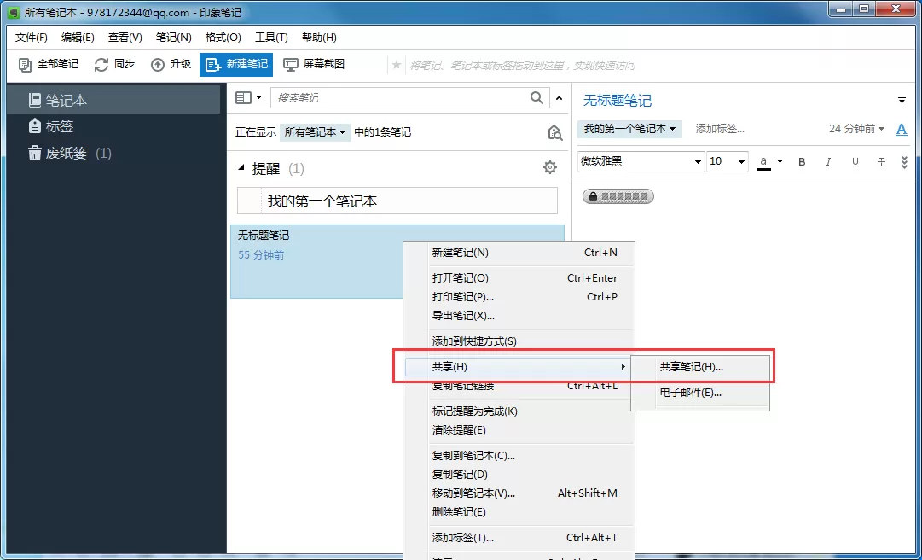
Task: Choose 标记提醒为完成(K) in the context menu
Action: click(x=519, y=411)
